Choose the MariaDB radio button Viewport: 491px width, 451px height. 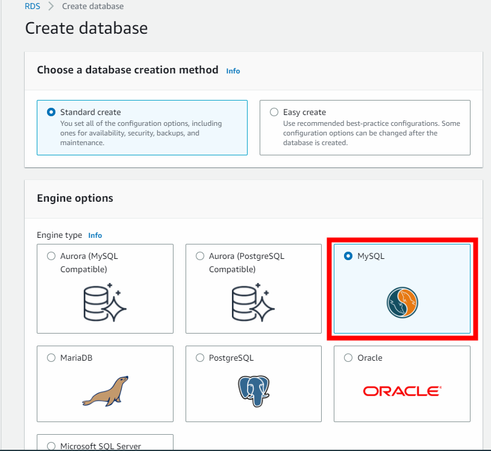point(51,357)
